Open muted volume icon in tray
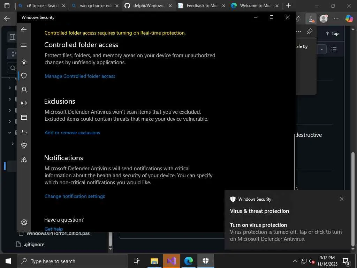Viewport: 357px width, 268px height. click(311, 261)
